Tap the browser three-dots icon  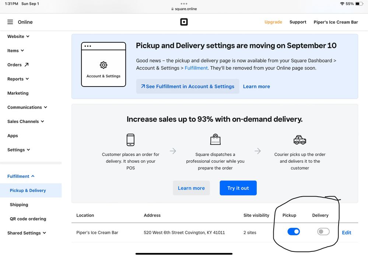(184, 4)
